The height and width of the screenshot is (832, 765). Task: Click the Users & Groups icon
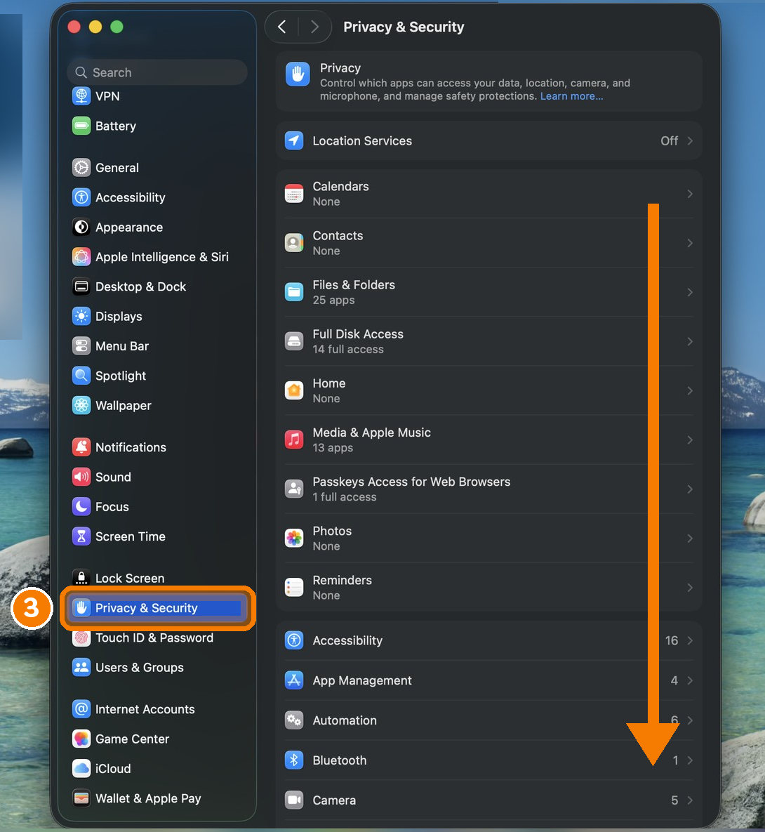(81, 668)
